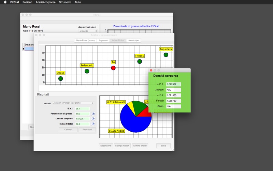Click the Obeso yellow label
Image resolution: width=273 pixels, height=171 pixels.
(x=60, y=73)
